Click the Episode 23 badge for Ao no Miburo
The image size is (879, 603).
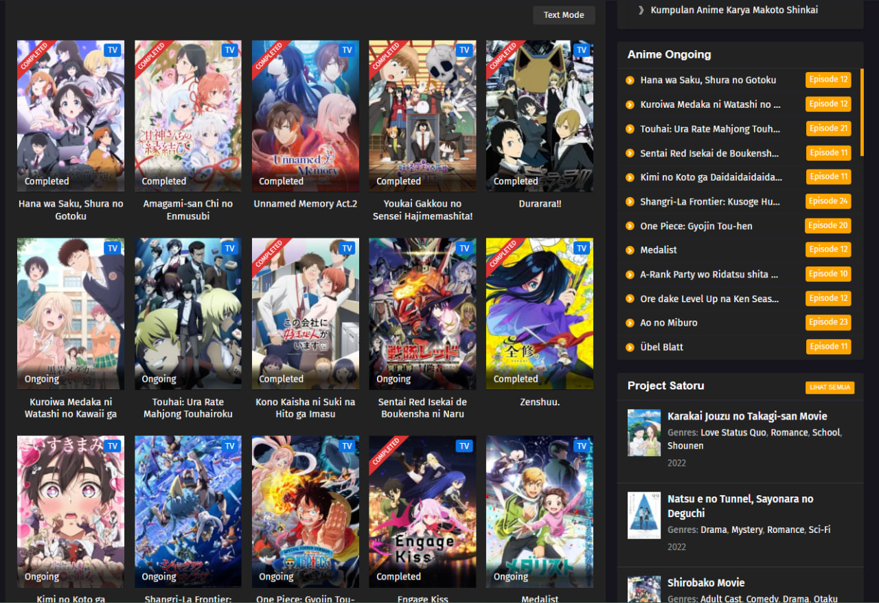828,322
